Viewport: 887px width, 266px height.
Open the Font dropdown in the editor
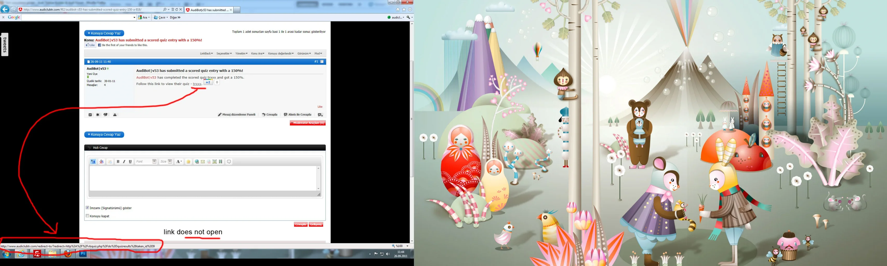pyautogui.click(x=146, y=162)
